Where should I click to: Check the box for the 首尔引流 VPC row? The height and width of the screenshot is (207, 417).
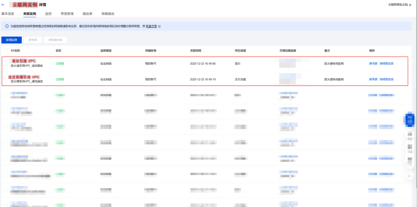pos(5,64)
